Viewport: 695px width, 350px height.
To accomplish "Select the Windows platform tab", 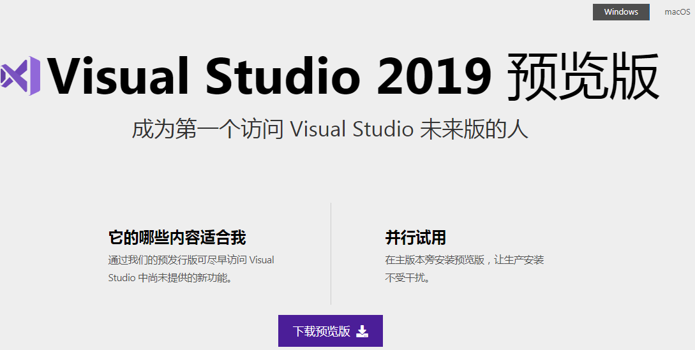I will [621, 12].
